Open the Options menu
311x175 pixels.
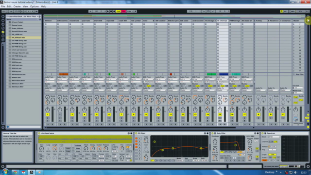point(35,6)
